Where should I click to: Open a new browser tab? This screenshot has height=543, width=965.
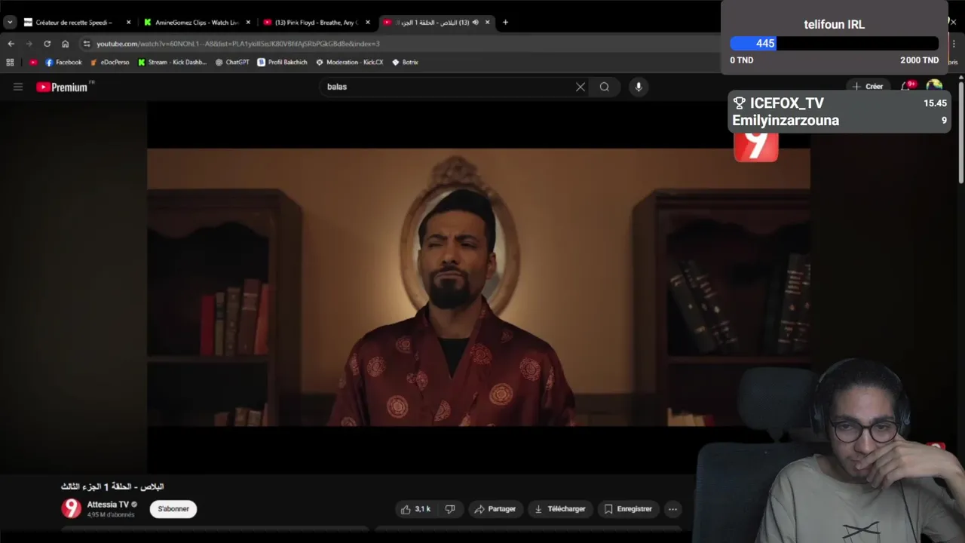tap(505, 22)
